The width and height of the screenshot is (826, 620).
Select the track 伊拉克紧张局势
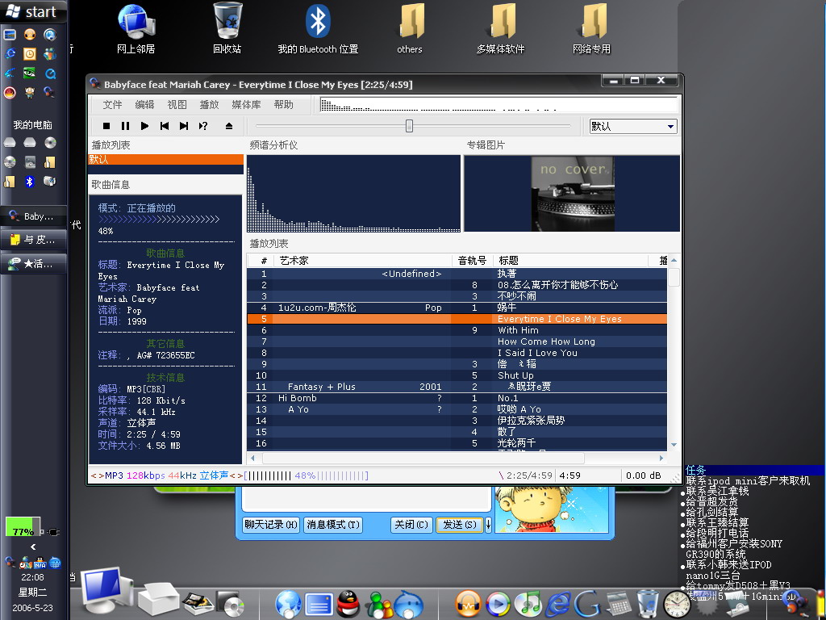point(457,421)
